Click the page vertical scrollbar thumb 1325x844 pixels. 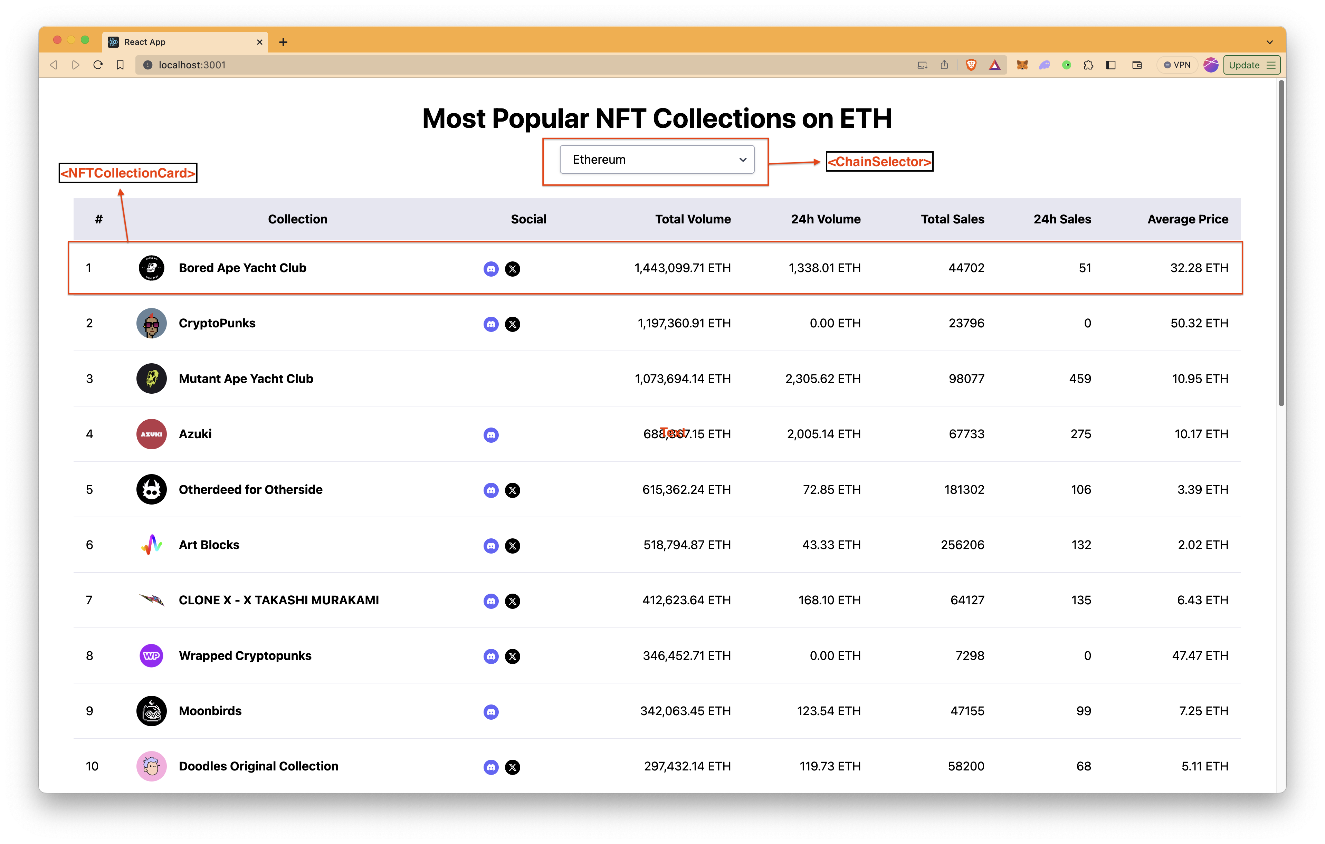click(x=1281, y=243)
